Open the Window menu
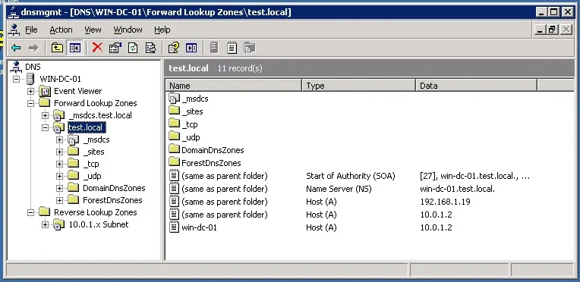580x282 pixels. pyautogui.click(x=128, y=30)
